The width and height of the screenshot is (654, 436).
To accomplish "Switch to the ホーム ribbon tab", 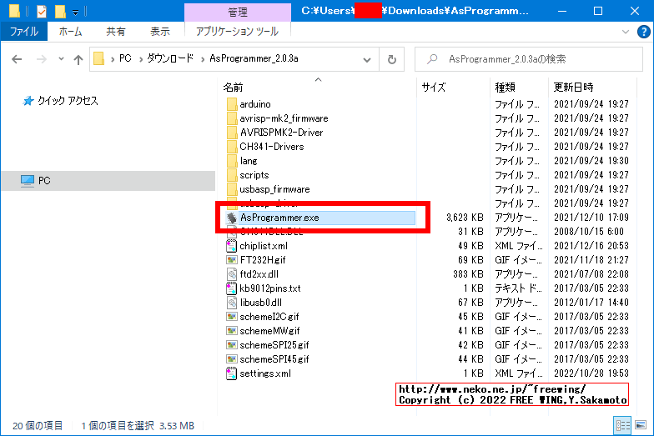I will tap(70, 32).
